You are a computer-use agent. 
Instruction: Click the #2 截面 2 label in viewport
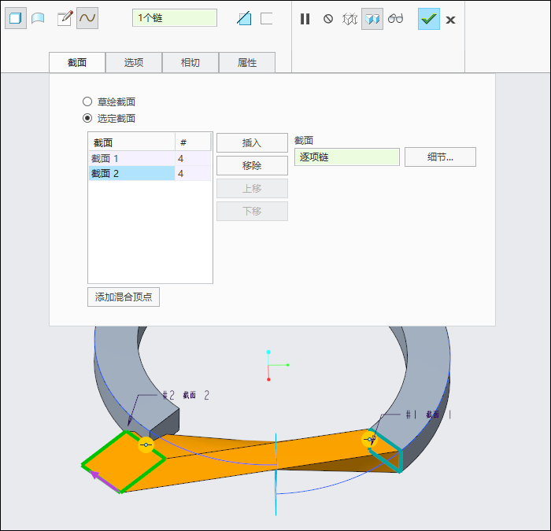(x=186, y=396)
